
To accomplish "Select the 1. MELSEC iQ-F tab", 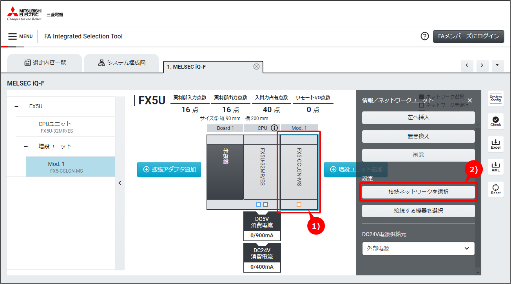I will [213, 67].
